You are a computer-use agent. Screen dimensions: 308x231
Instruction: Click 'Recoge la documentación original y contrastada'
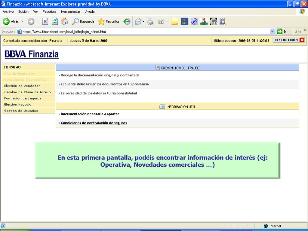tap(100, 75)
